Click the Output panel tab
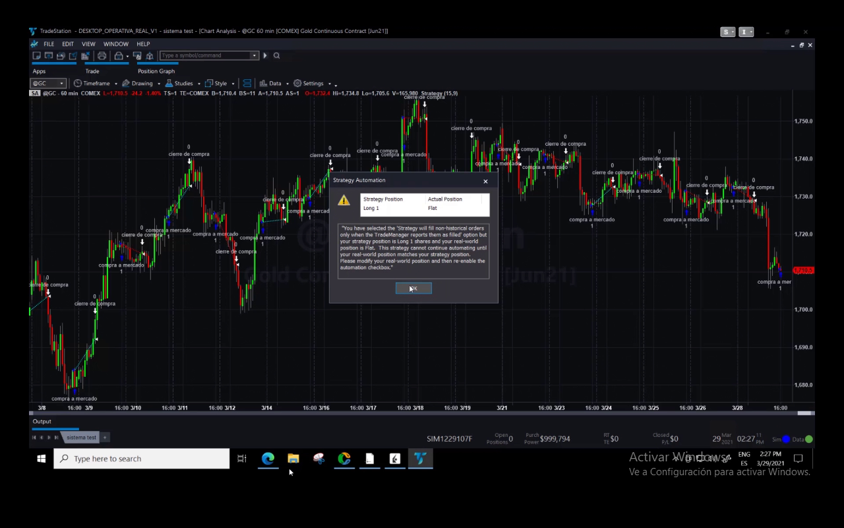 point(42,421)
